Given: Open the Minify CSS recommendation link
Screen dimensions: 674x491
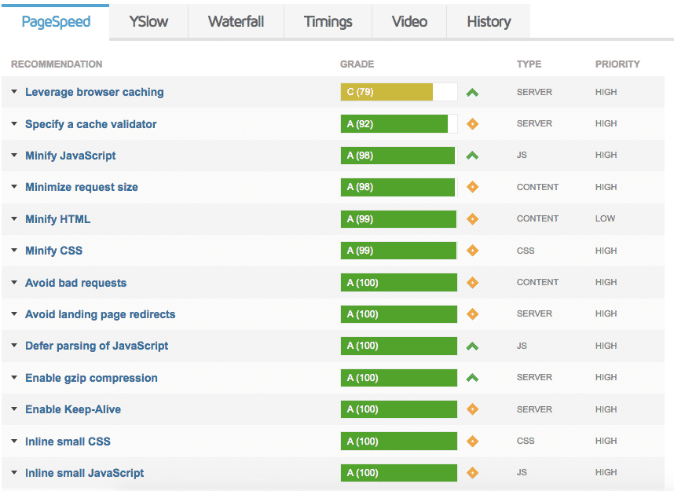Looking at the screenshot, I should click(x=53, y=250).
